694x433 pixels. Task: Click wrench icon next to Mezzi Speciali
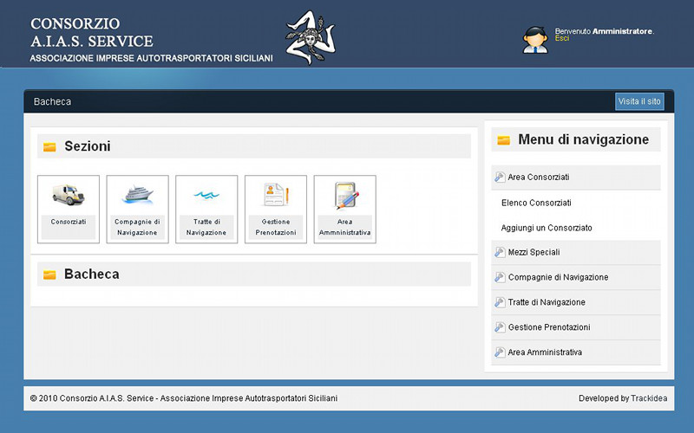tap(500, 252)
